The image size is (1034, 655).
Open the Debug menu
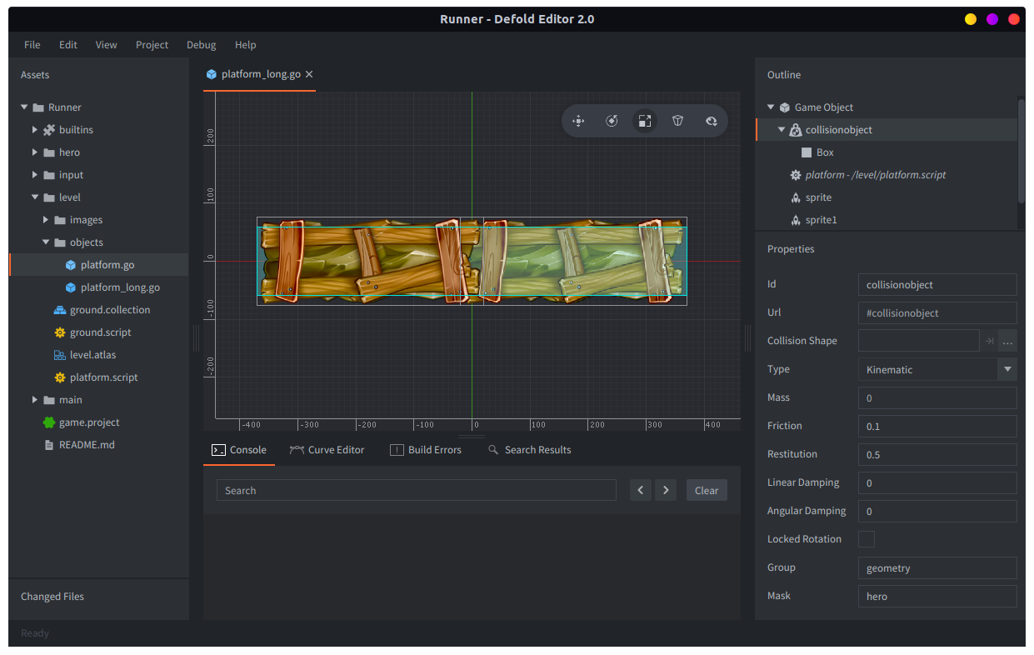coord(201,45)
